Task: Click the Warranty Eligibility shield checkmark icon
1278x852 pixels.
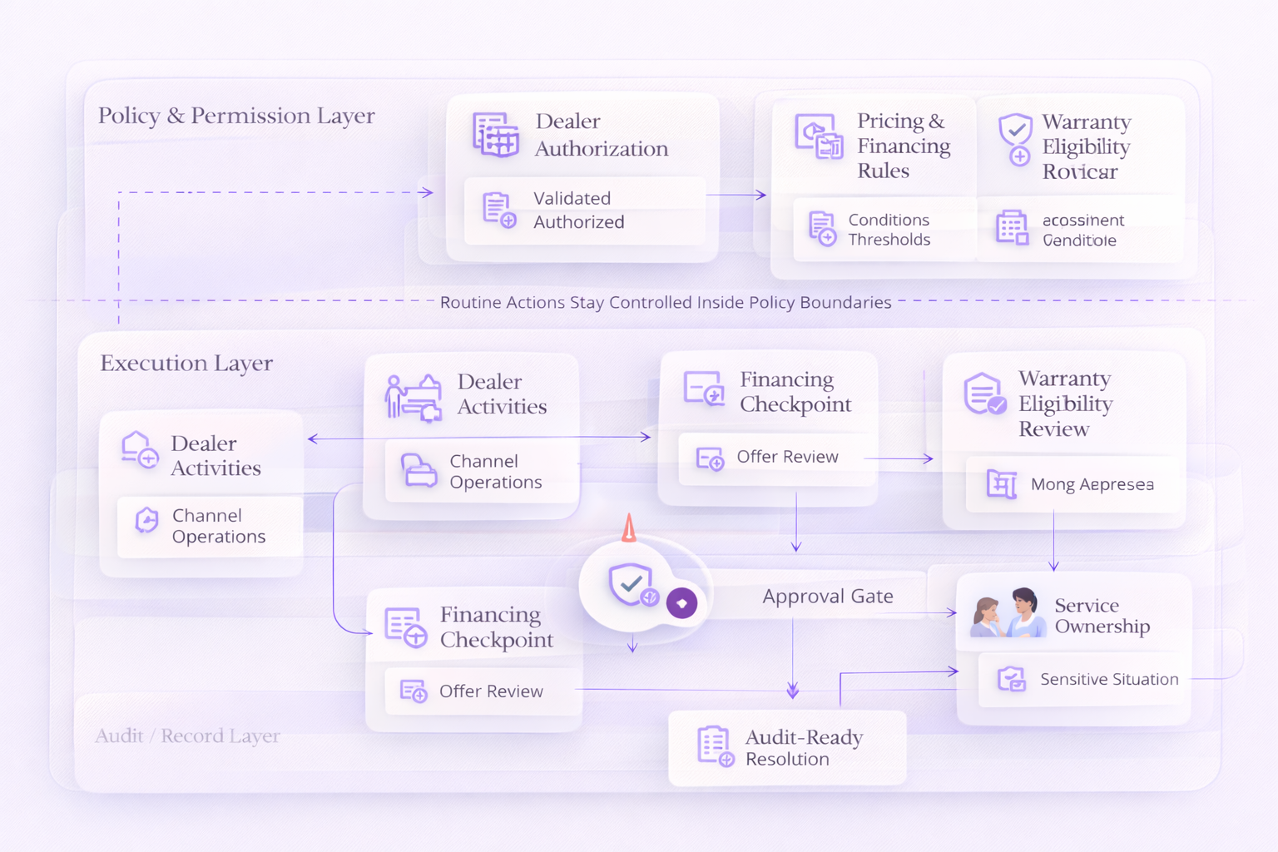Action: point(1014,136)
